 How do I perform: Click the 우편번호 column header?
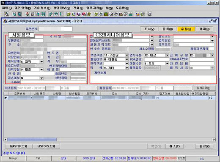pyautogui.click(x=92, y=94)
